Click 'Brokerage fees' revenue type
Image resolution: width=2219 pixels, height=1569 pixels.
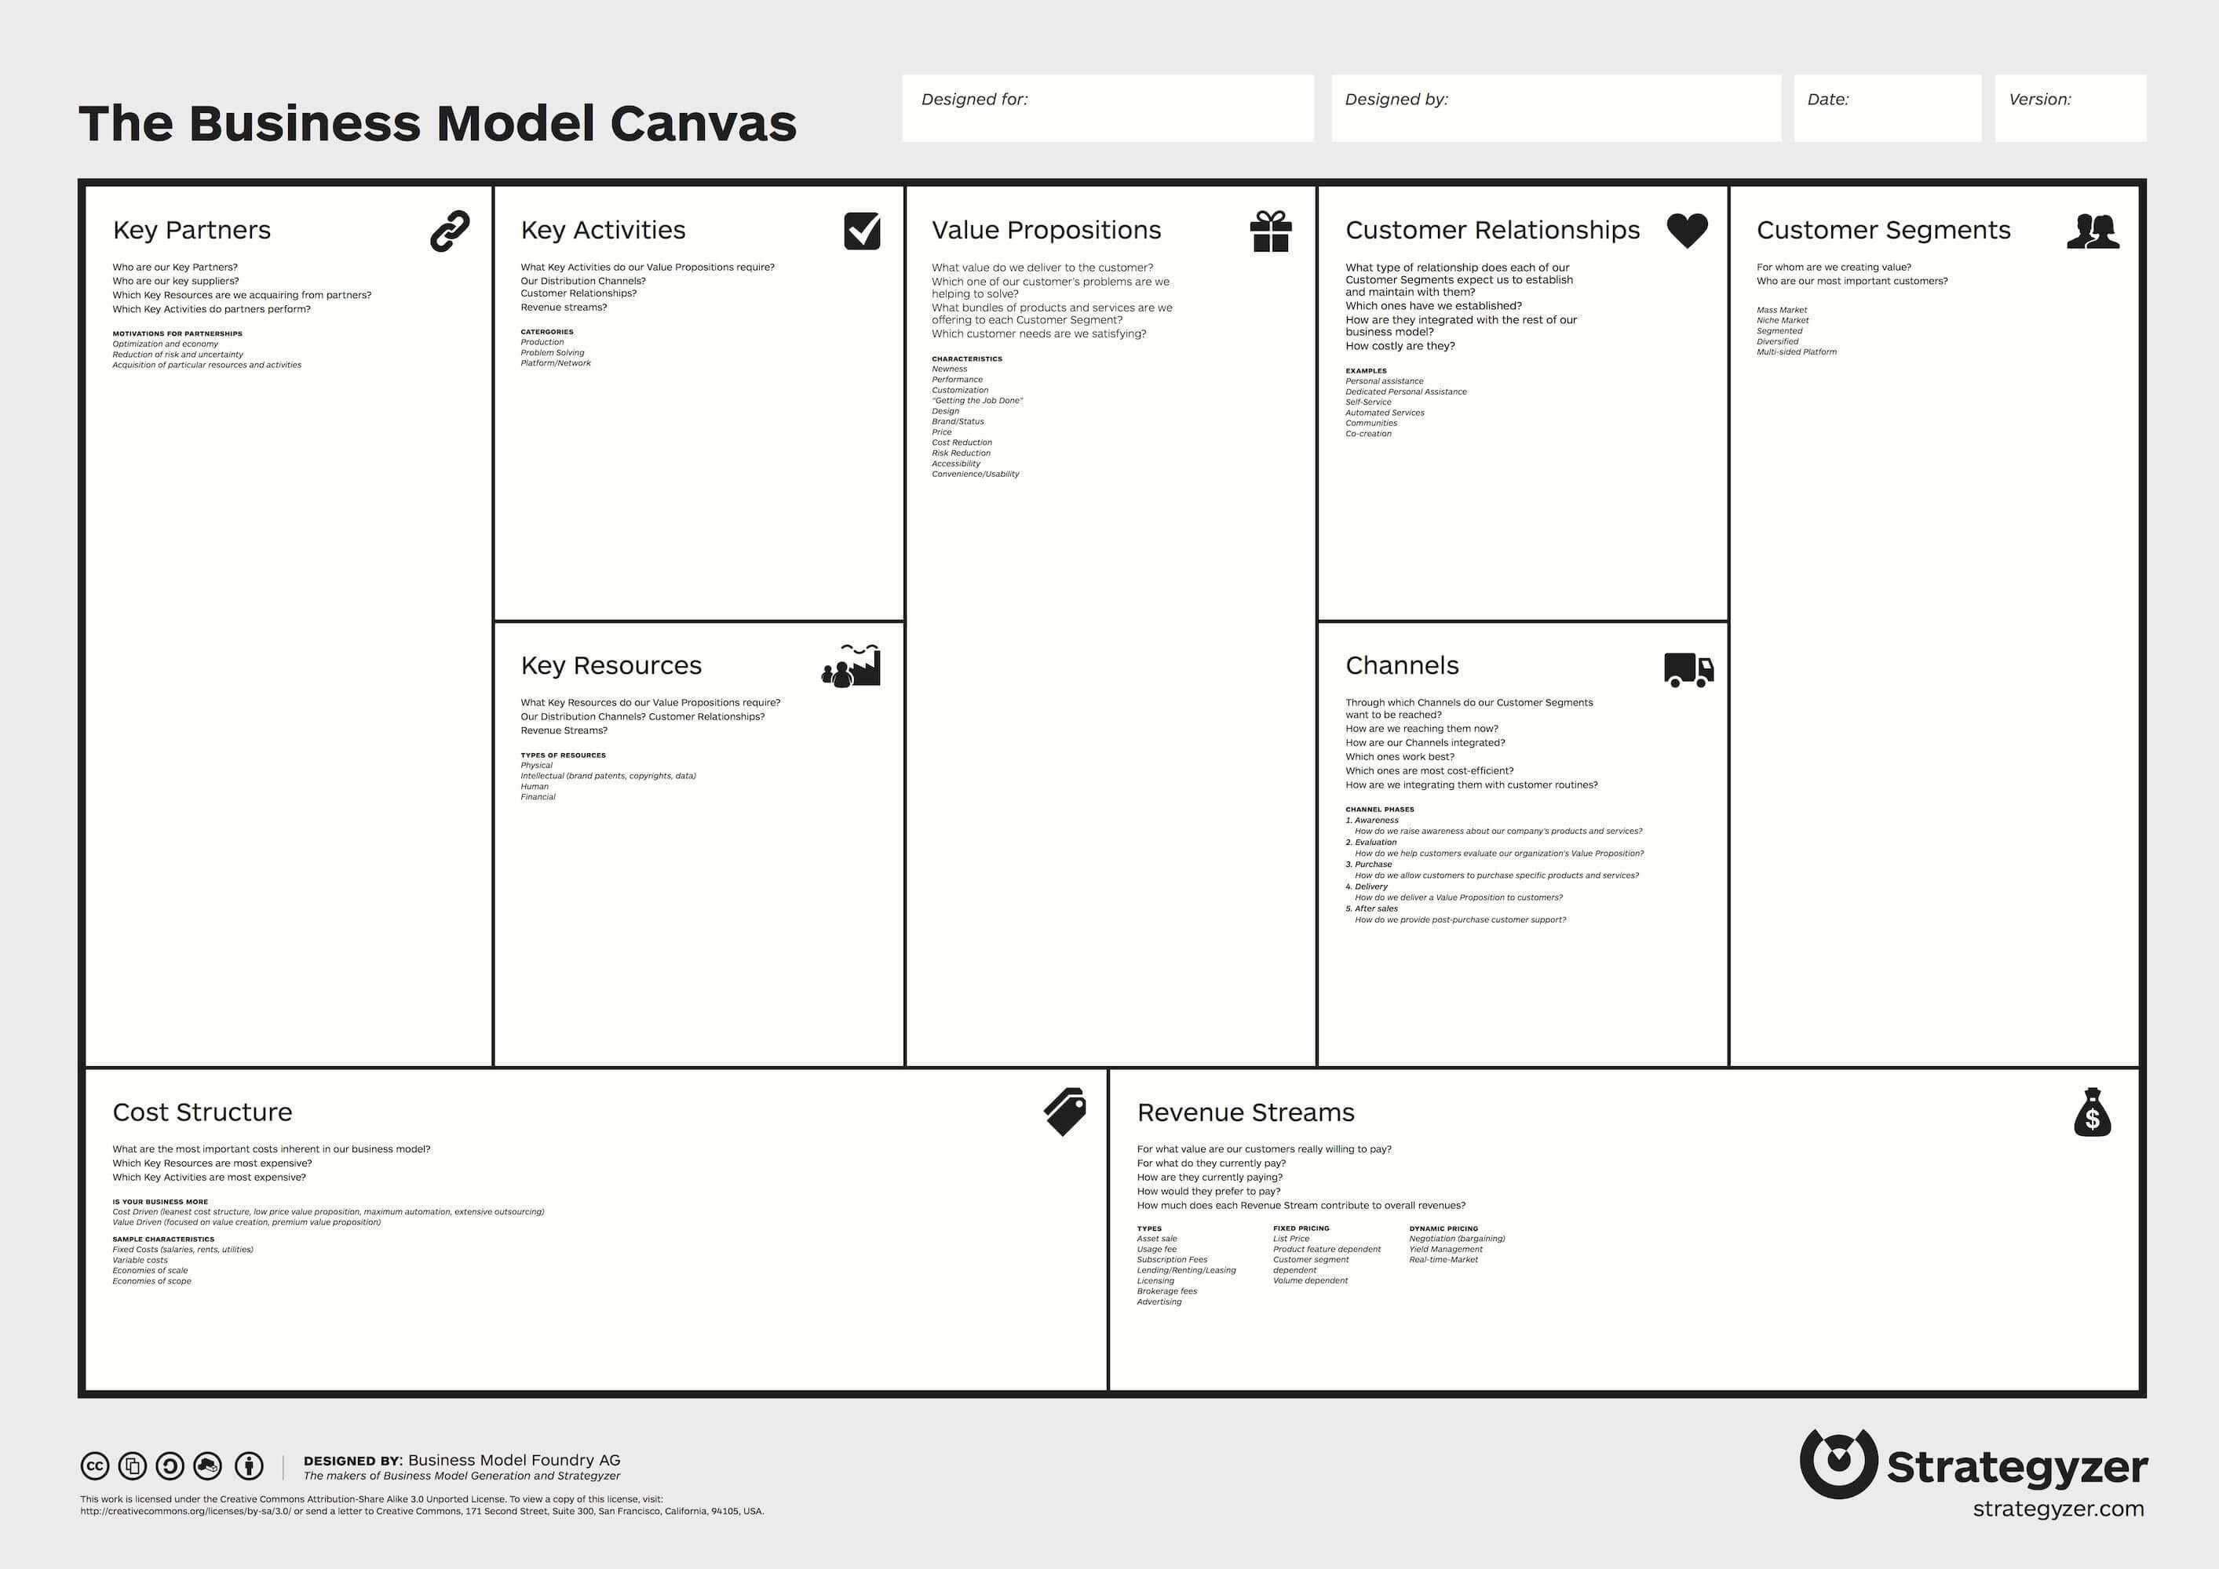[1166, 1291]
